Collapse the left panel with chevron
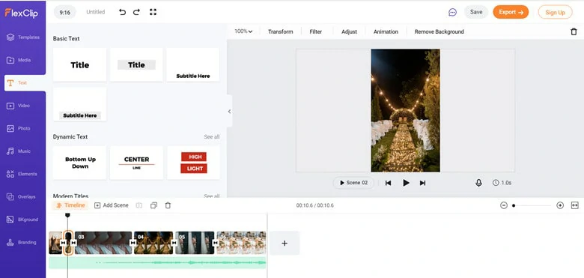This screenshot has height=278, width=584. (229, 111)
